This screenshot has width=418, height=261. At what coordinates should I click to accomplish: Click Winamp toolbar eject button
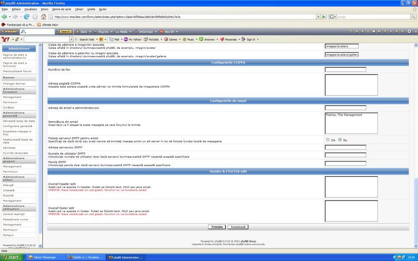[x=385, y=31]
